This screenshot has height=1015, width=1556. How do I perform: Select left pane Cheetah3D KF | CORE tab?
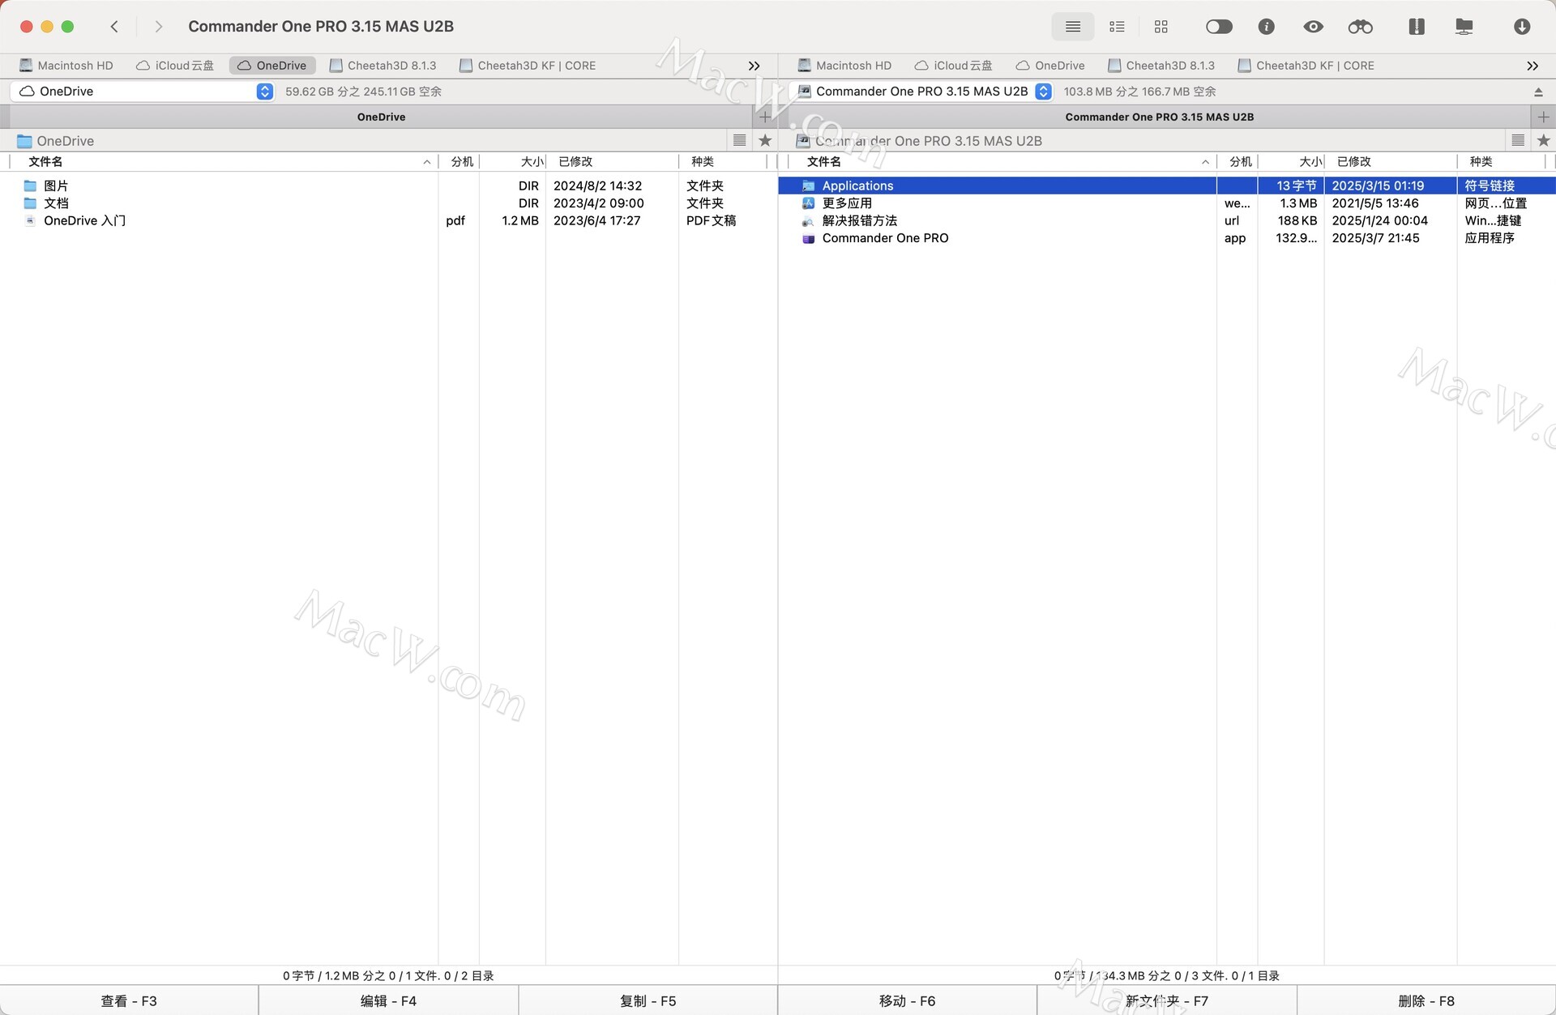click(x=527, y=66)
